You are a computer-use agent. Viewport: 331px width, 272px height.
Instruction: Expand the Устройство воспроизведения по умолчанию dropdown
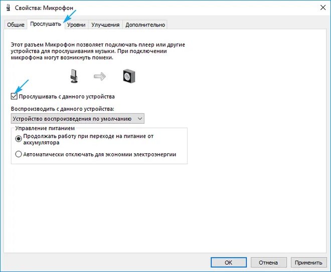tap(77, 119)
